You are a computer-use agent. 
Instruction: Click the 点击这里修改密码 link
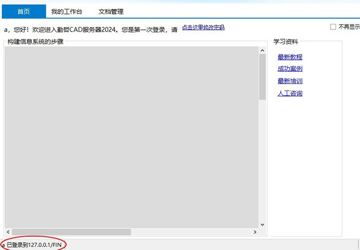(x=203, y=28)
